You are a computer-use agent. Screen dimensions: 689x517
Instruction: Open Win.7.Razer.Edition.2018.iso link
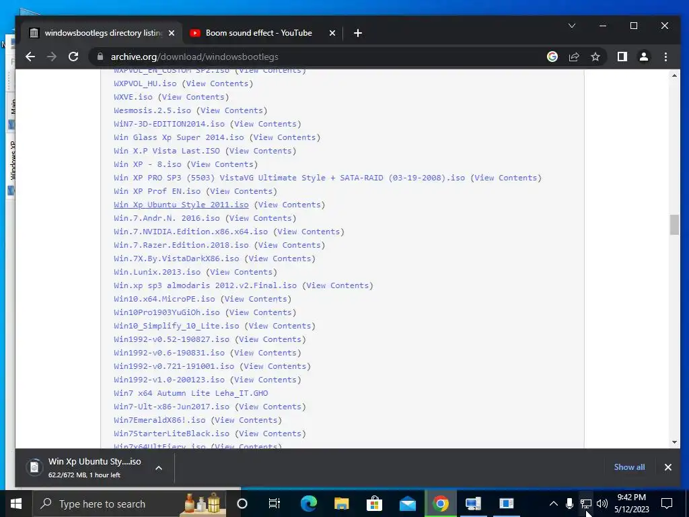coord(181,245)
